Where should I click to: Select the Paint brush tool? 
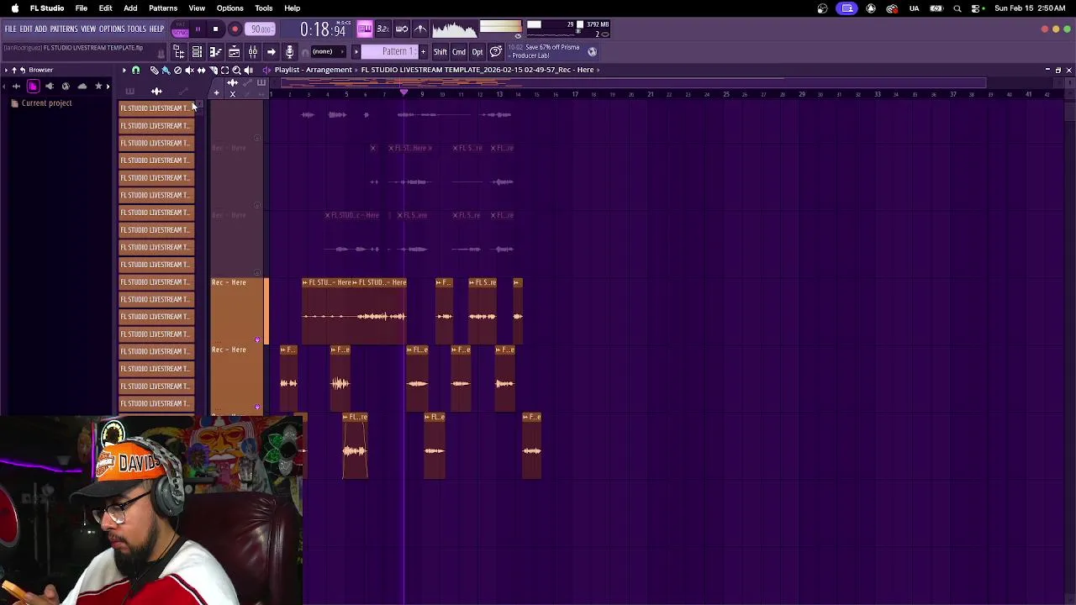pyautogui.click(x=166, y=70)
